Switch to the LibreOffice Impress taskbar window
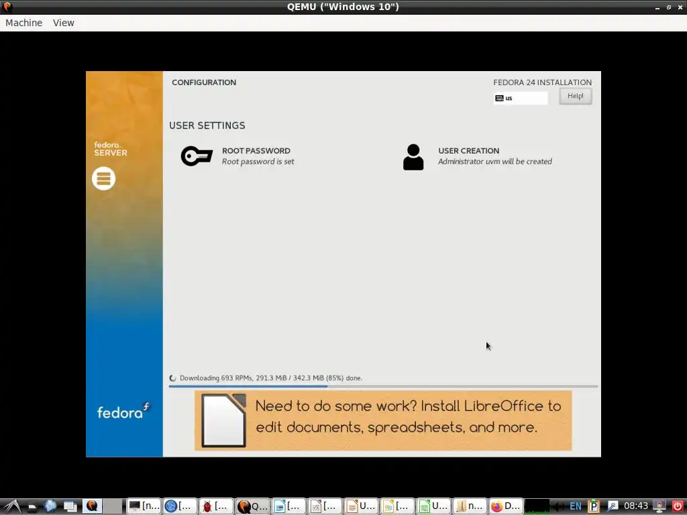The height and width of the screenshot is (515, 687). [x=362, y=506]
